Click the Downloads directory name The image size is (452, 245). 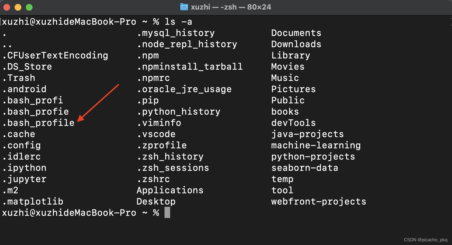(296, 44)
